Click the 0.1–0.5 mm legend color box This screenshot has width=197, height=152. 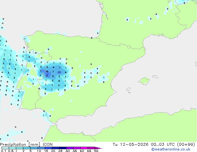(x=5, y=148)
